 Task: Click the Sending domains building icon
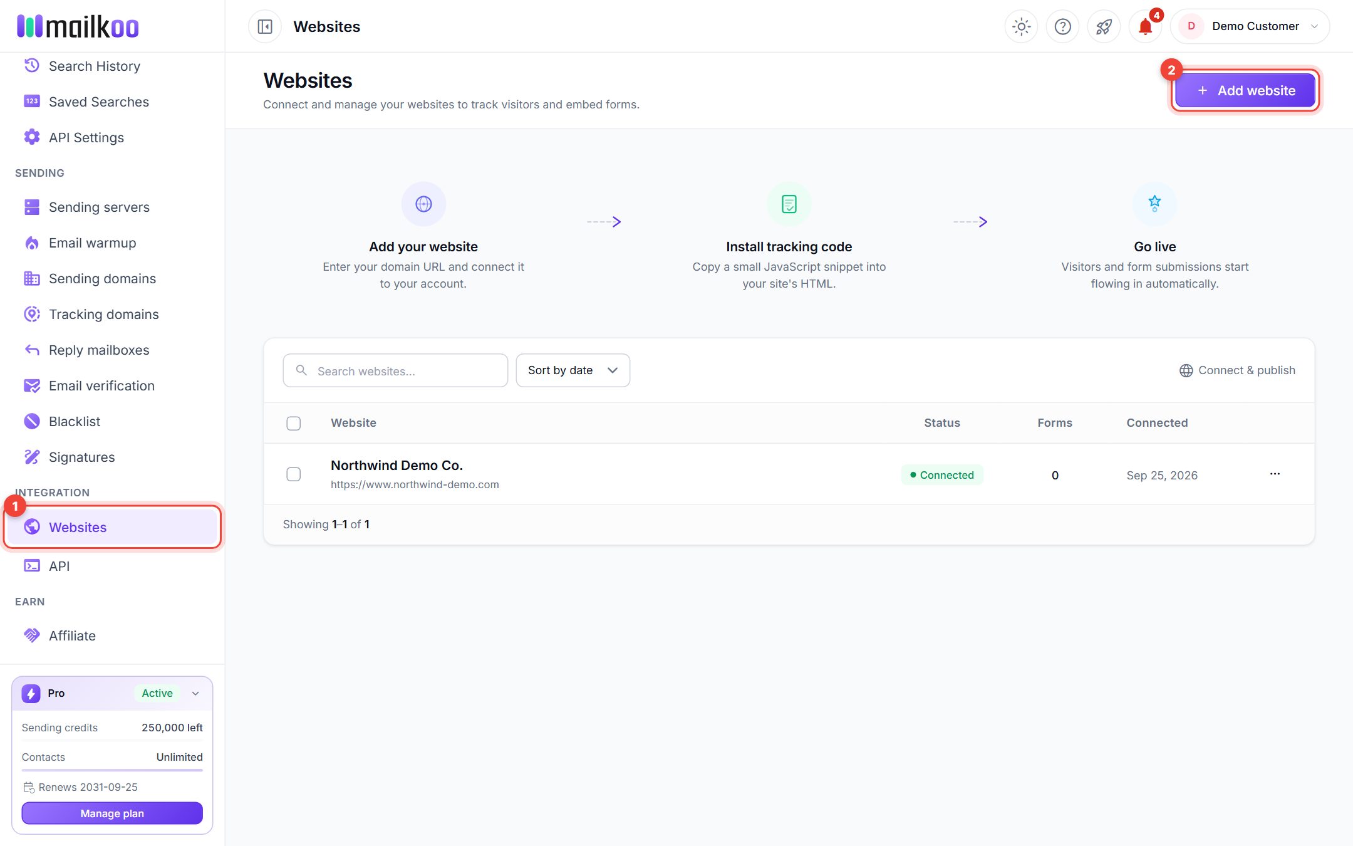31,278
